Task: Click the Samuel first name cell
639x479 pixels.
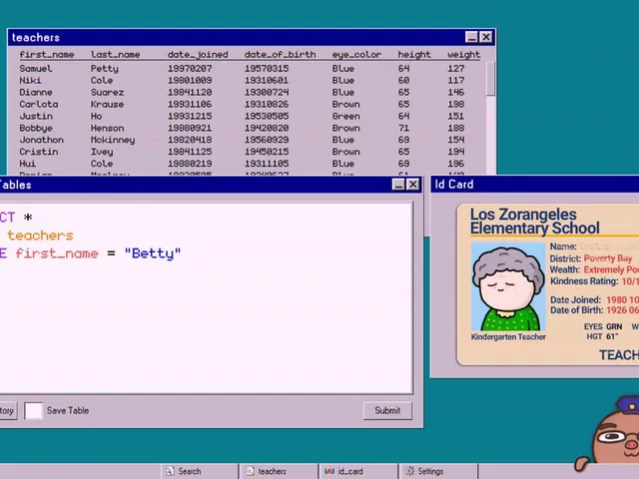Action: [x=36, y=69]
